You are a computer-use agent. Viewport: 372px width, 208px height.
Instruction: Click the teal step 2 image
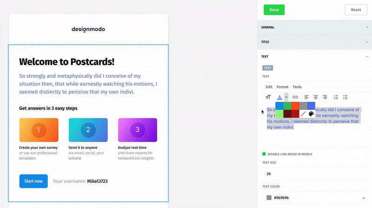(x=88, y=130)
